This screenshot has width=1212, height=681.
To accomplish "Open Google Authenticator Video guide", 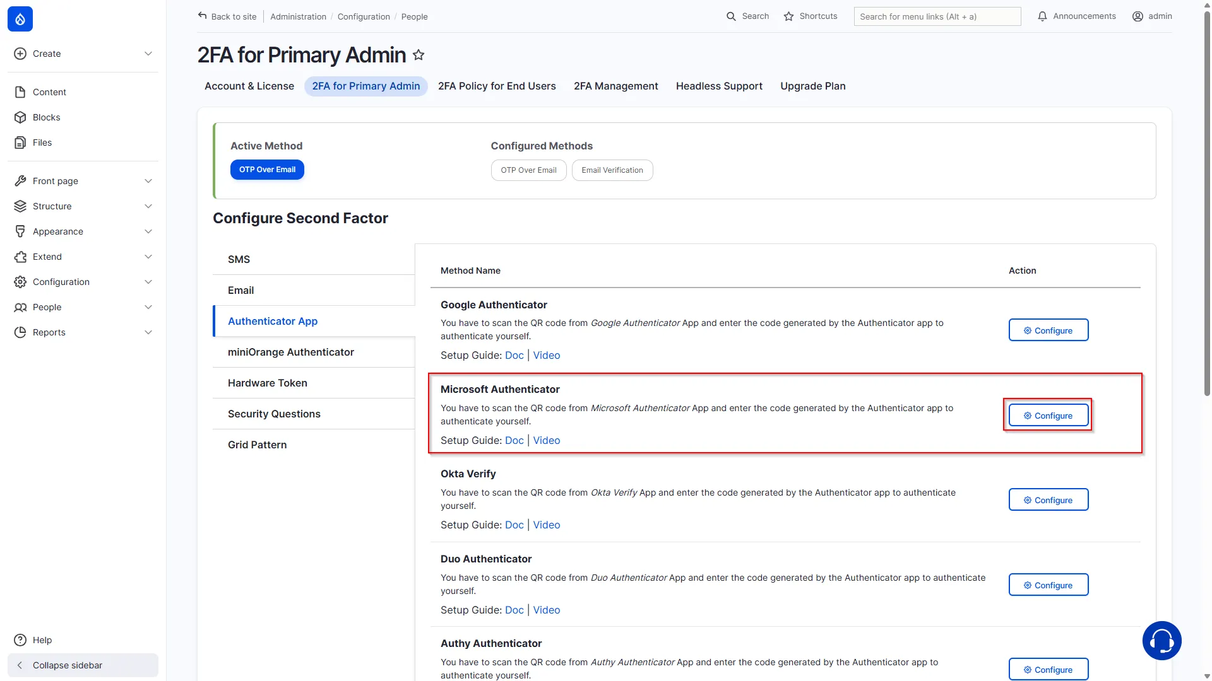I will pos(547,356).
